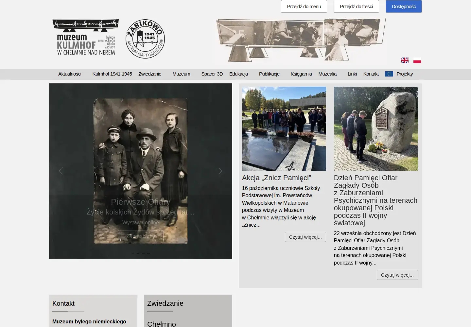Screen dimensions: 471x327
Task: Open the Edukacja menu item
Action: (238, 74)
